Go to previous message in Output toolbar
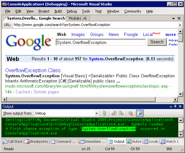The width and height of the screenshot is (185, 153). coord(114,113)
